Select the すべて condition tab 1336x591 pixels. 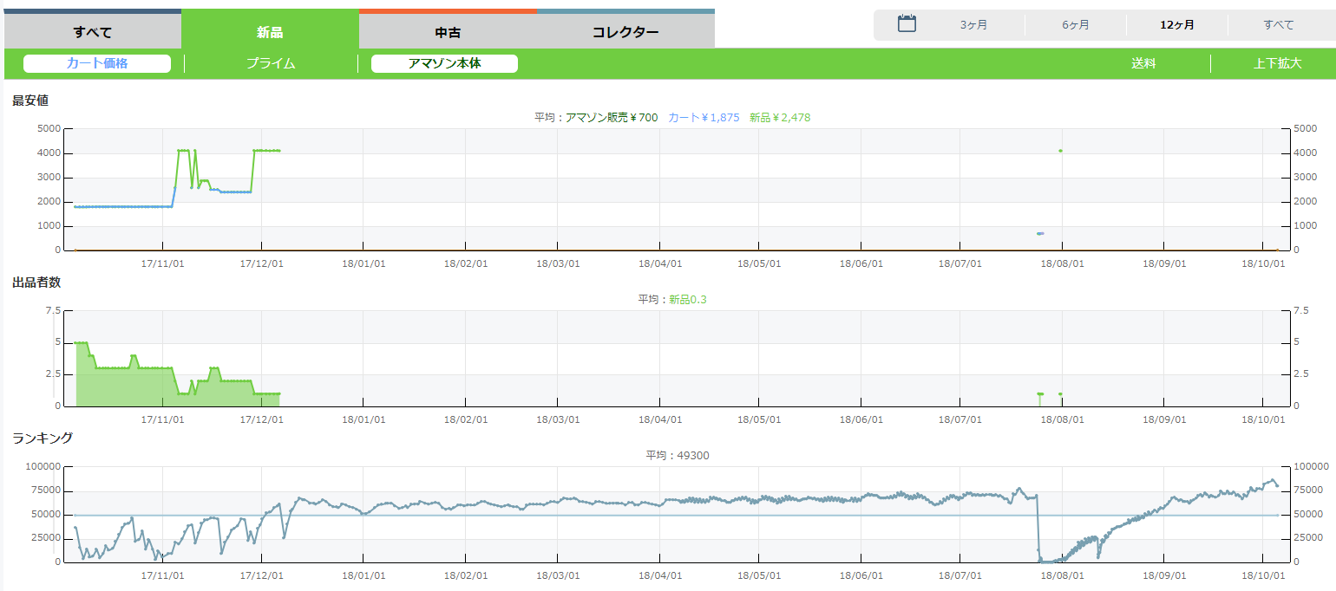pos(93,32)
